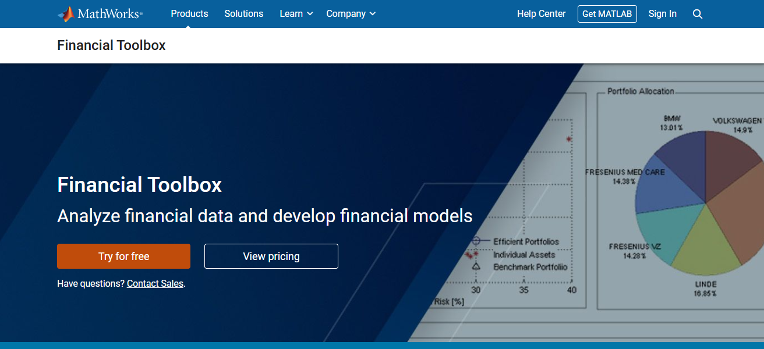Click the Financial Toolbox page heading
764x349 pixels.
tap(111, 45)
